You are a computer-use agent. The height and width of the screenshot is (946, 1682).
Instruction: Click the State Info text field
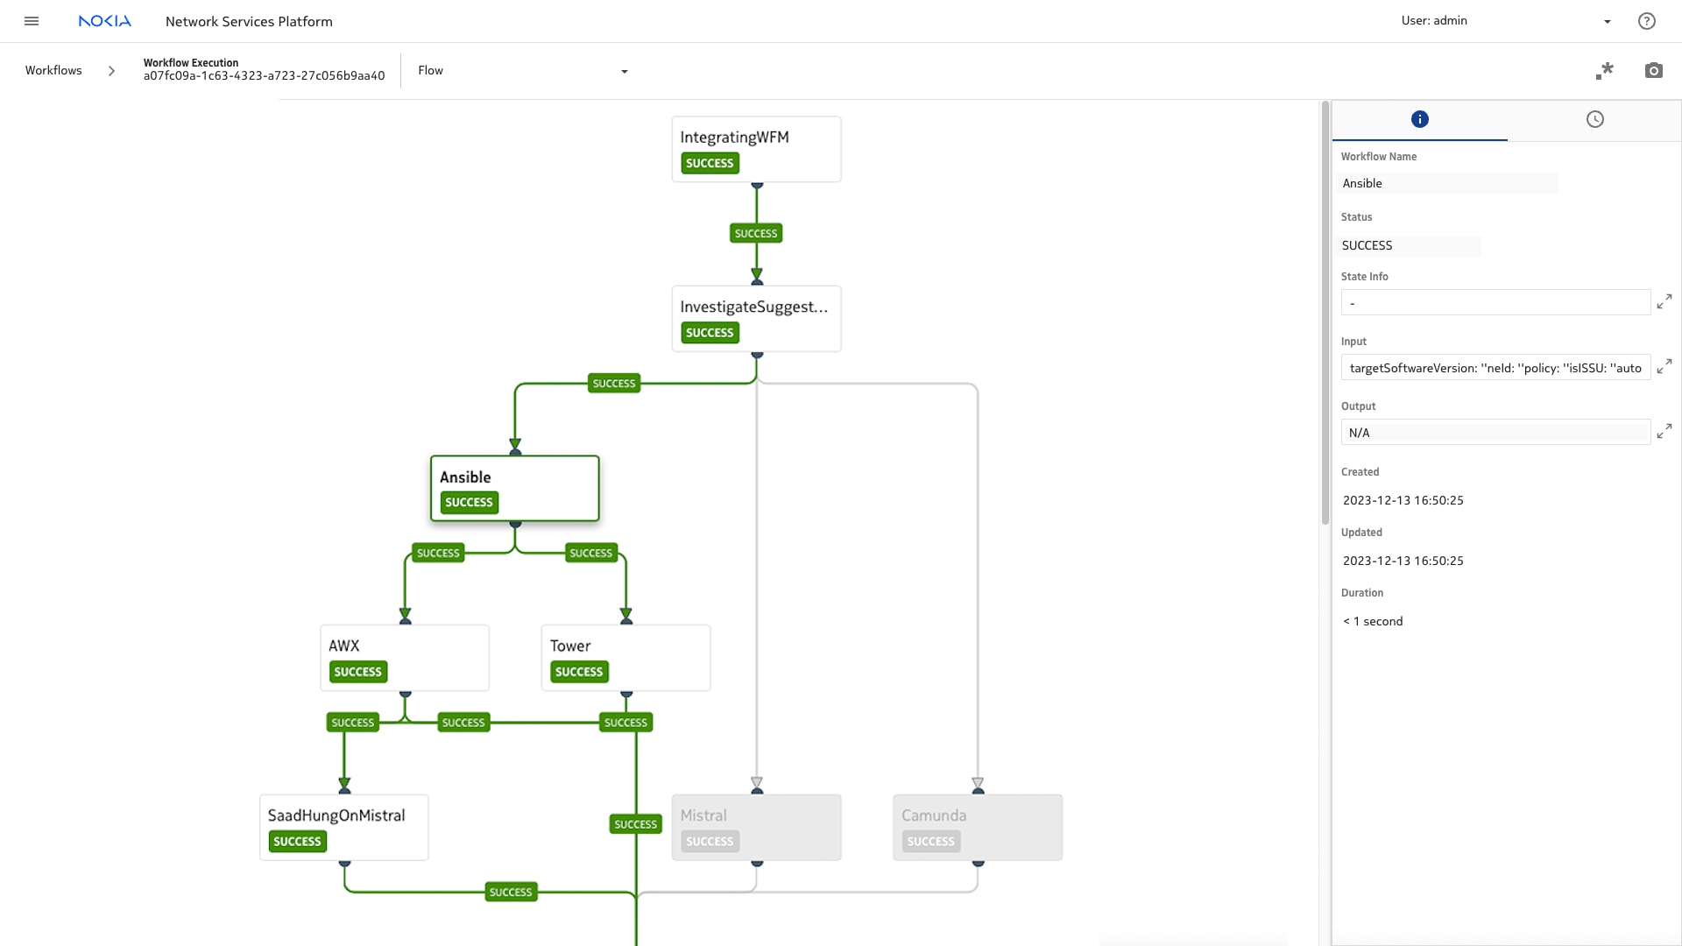click(1495, 303)
